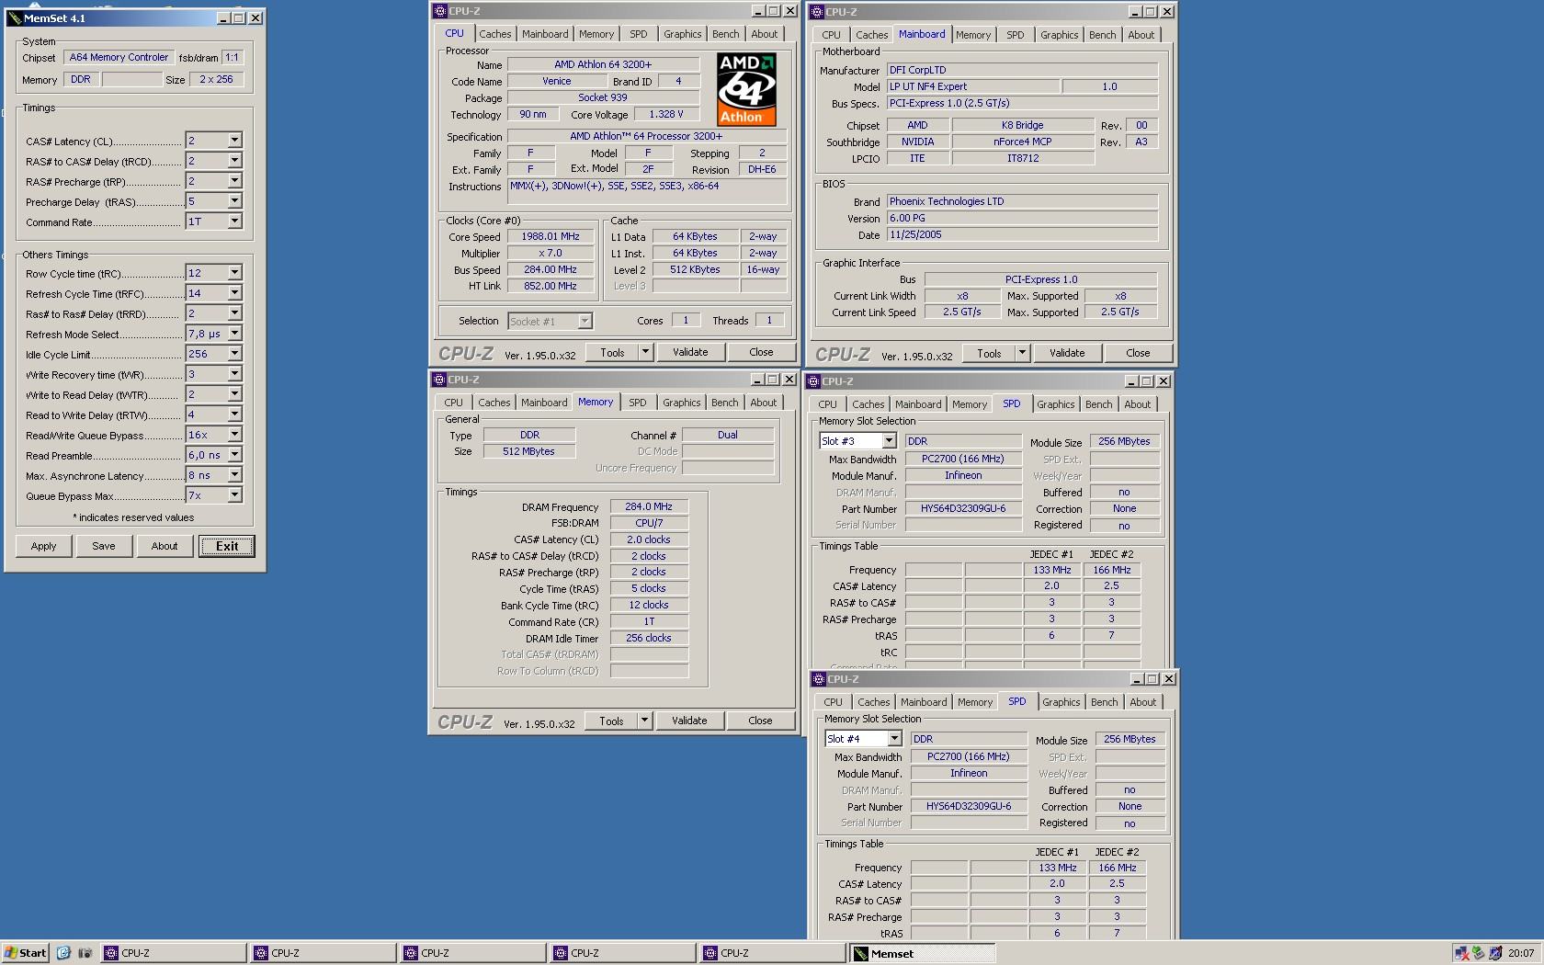Screen dimensions: 1544x965
Task: Click Exit button in MemSet
Action: [x=227, y=546]
